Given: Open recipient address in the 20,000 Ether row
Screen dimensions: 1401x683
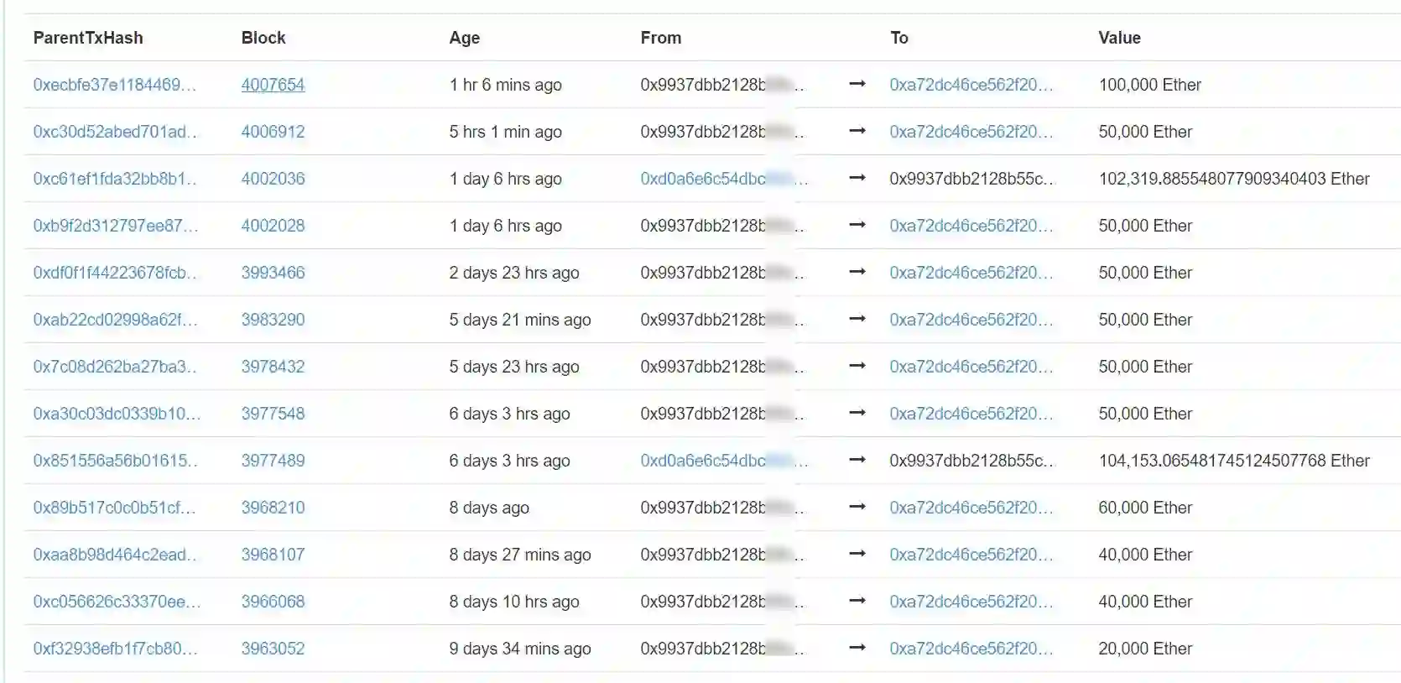Looking at the screenshot, I should tap(970, 649).
